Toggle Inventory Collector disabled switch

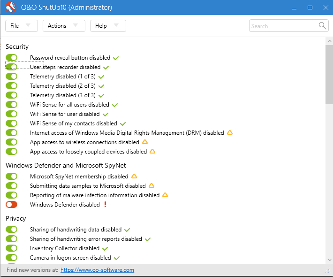click(x=11, y=248)
